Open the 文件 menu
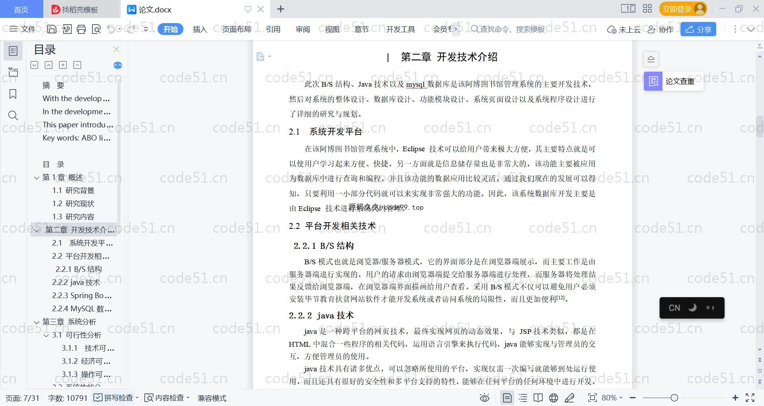 23,29
